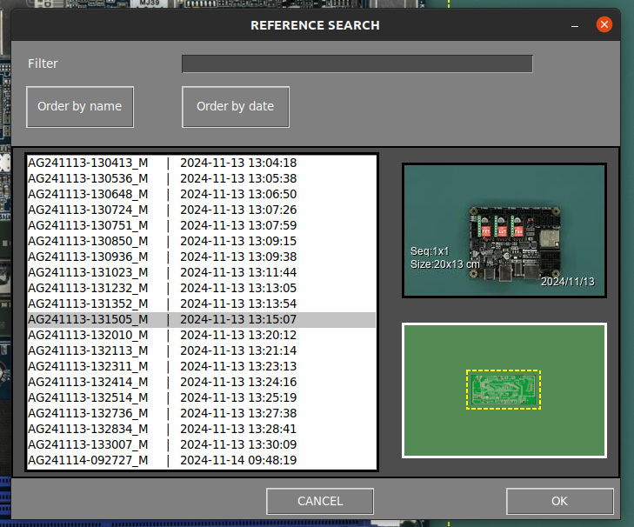Image resolution: width=634 pixels, height=527 pixels.
Task: Click the Order by name button
Action: [80, 107]
